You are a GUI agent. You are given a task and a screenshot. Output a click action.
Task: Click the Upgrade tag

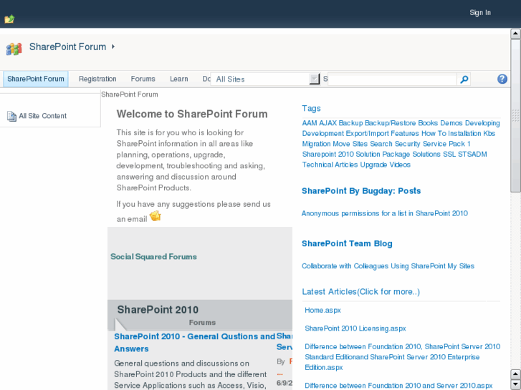(373, 165)
